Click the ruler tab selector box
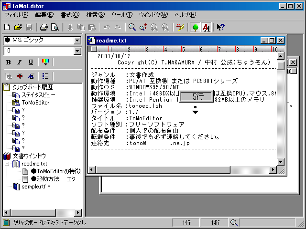This screenshot has width=306, height=229. [94, 49]
